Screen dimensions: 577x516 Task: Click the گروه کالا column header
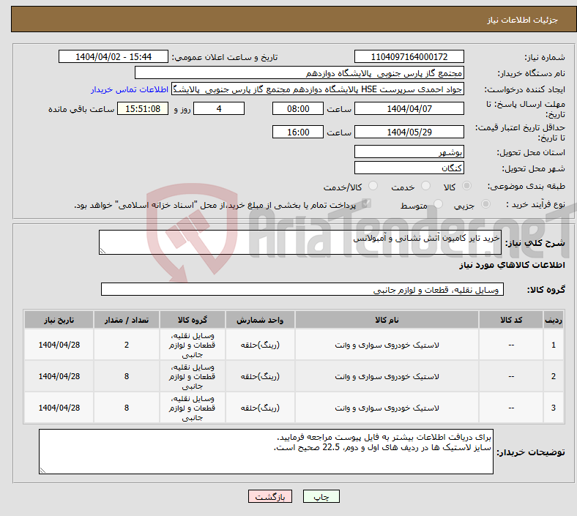click(x=192, y=320)
